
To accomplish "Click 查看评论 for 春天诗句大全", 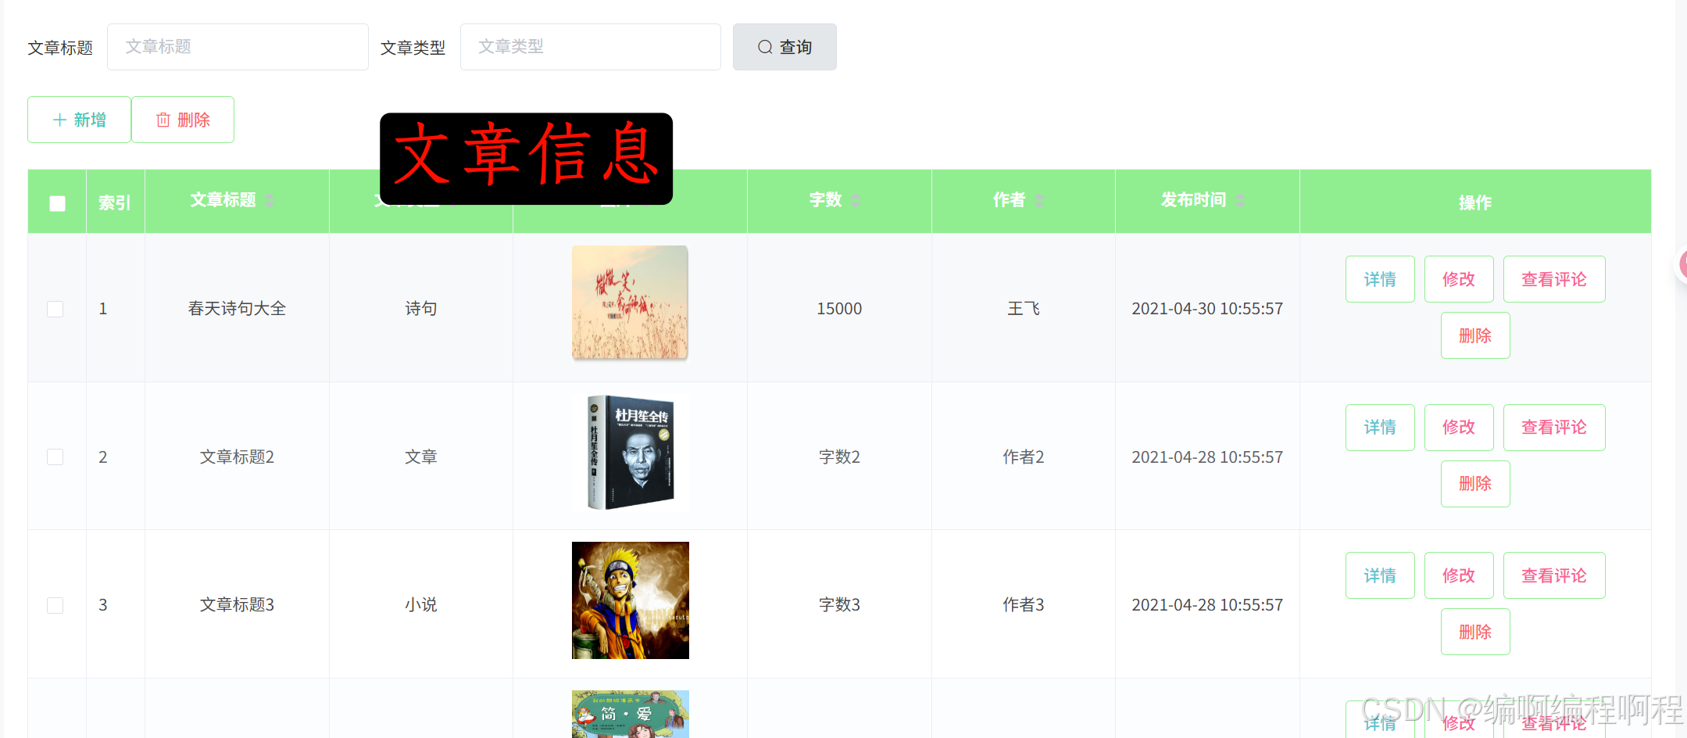I will [1554, 279].
